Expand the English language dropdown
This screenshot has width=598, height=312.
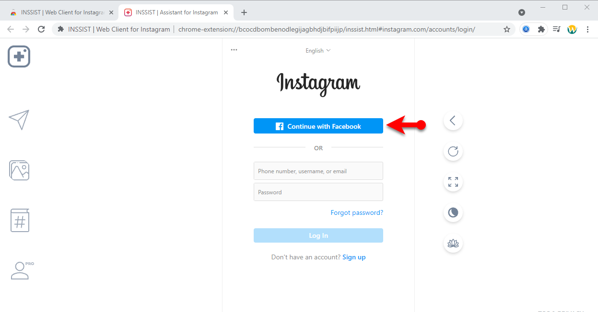[318, 51]
